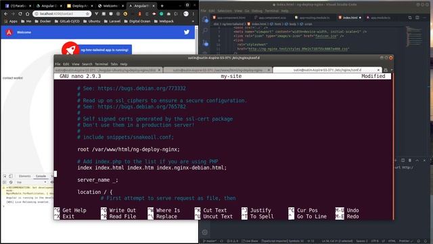This screenshot has width=433, height=244.
Task: Open terminal Edit menu
Action: click(x=66, y=64)
